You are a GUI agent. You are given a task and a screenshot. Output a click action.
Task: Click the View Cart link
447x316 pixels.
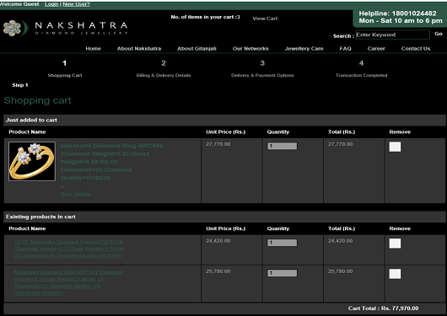click(x=265, y=19)
